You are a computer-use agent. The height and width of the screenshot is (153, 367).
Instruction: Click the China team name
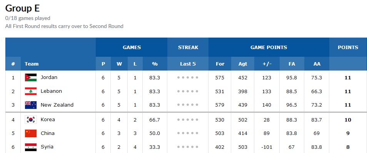48,133
